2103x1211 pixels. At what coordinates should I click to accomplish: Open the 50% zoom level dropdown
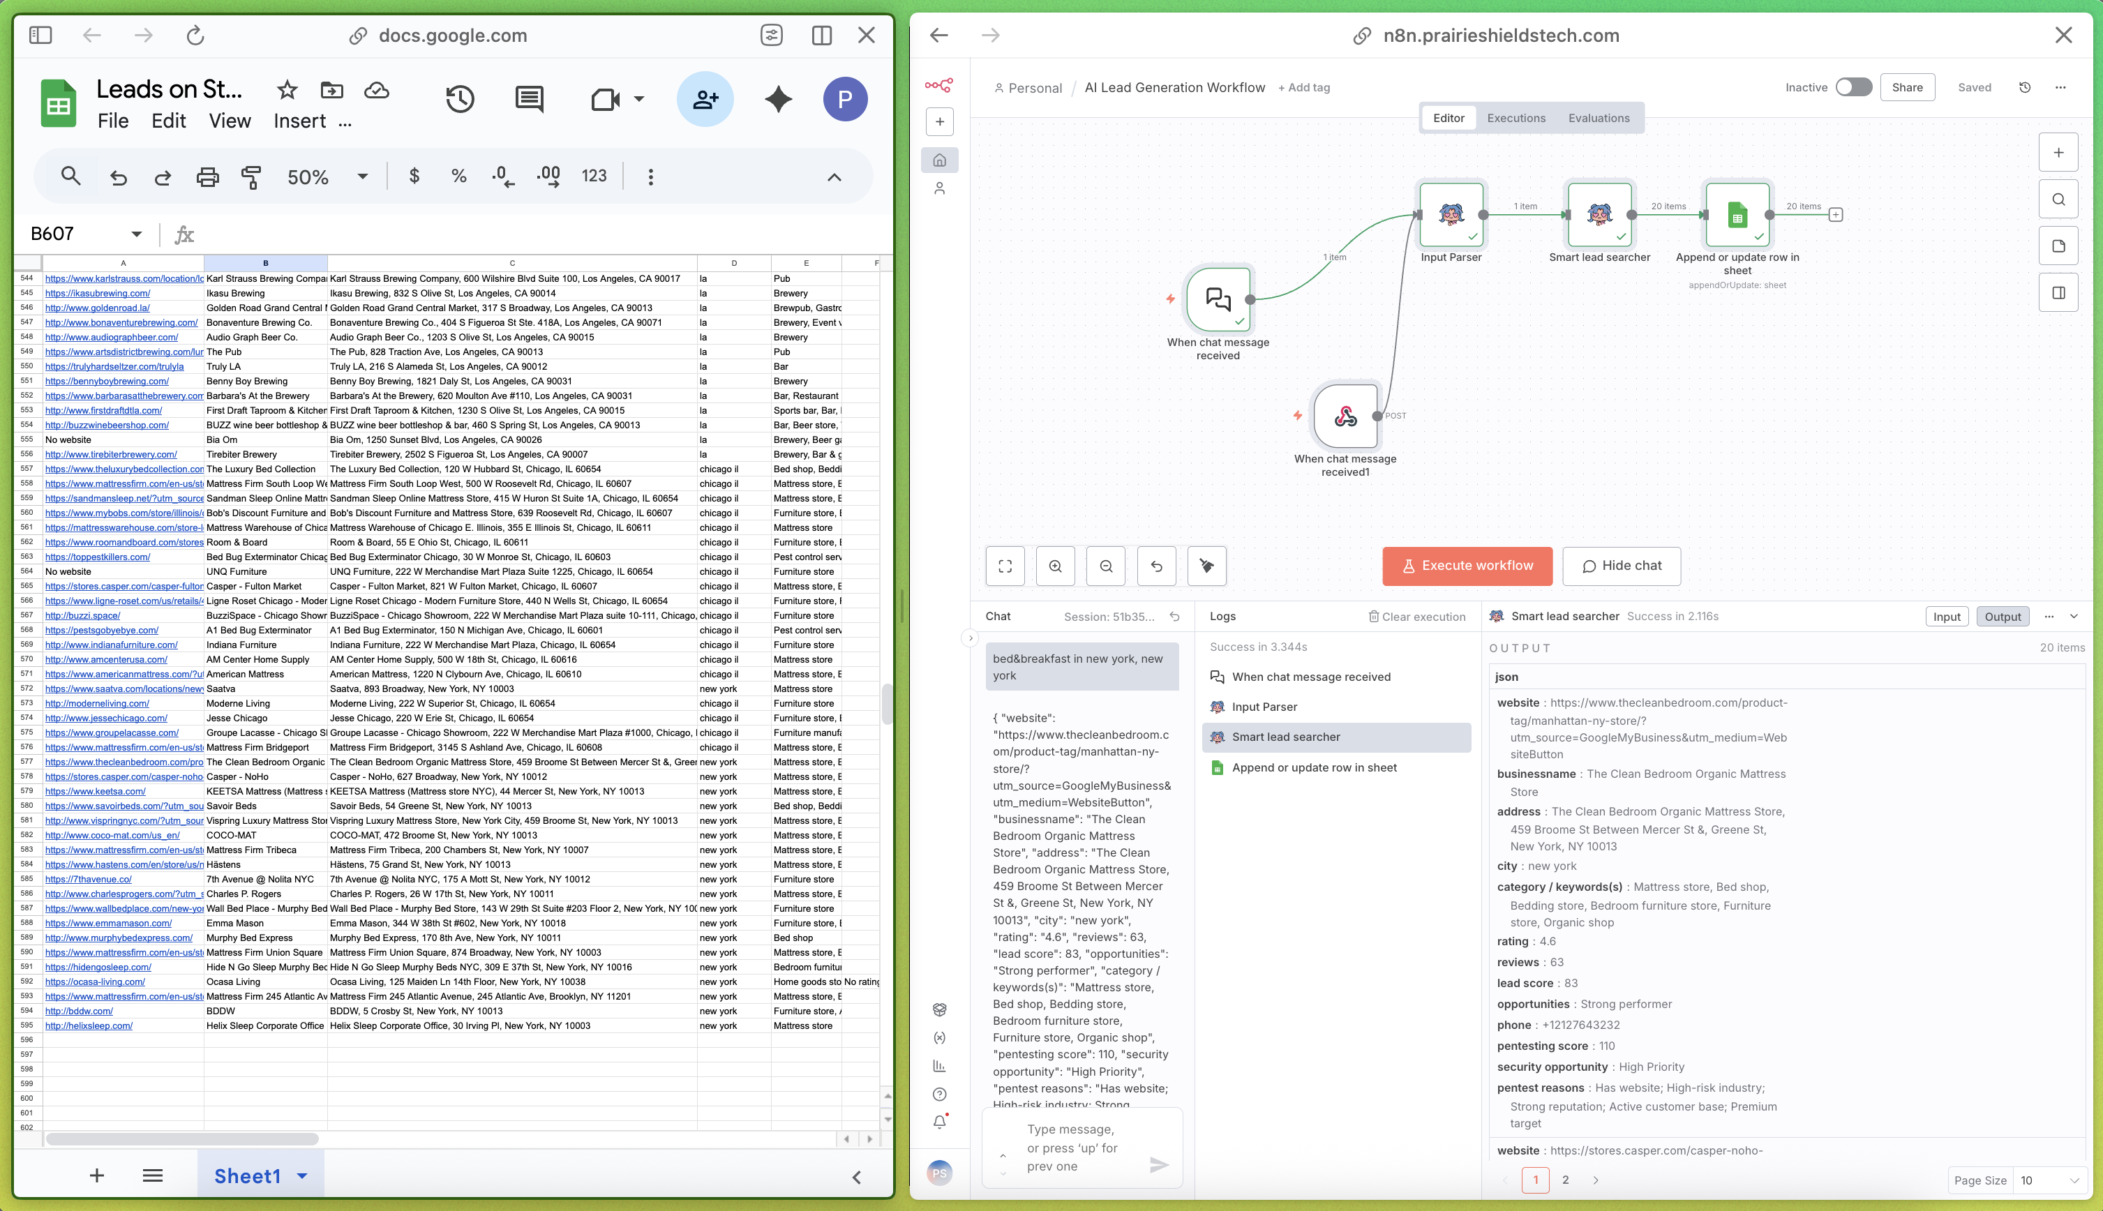[362, 176]
